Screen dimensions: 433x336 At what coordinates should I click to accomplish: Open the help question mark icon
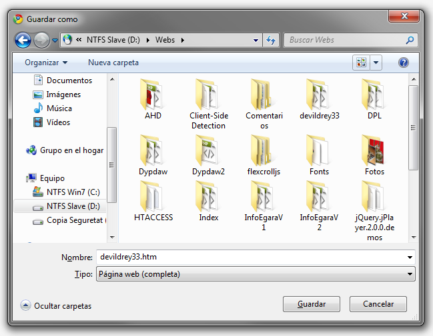[x=403, y=63]
